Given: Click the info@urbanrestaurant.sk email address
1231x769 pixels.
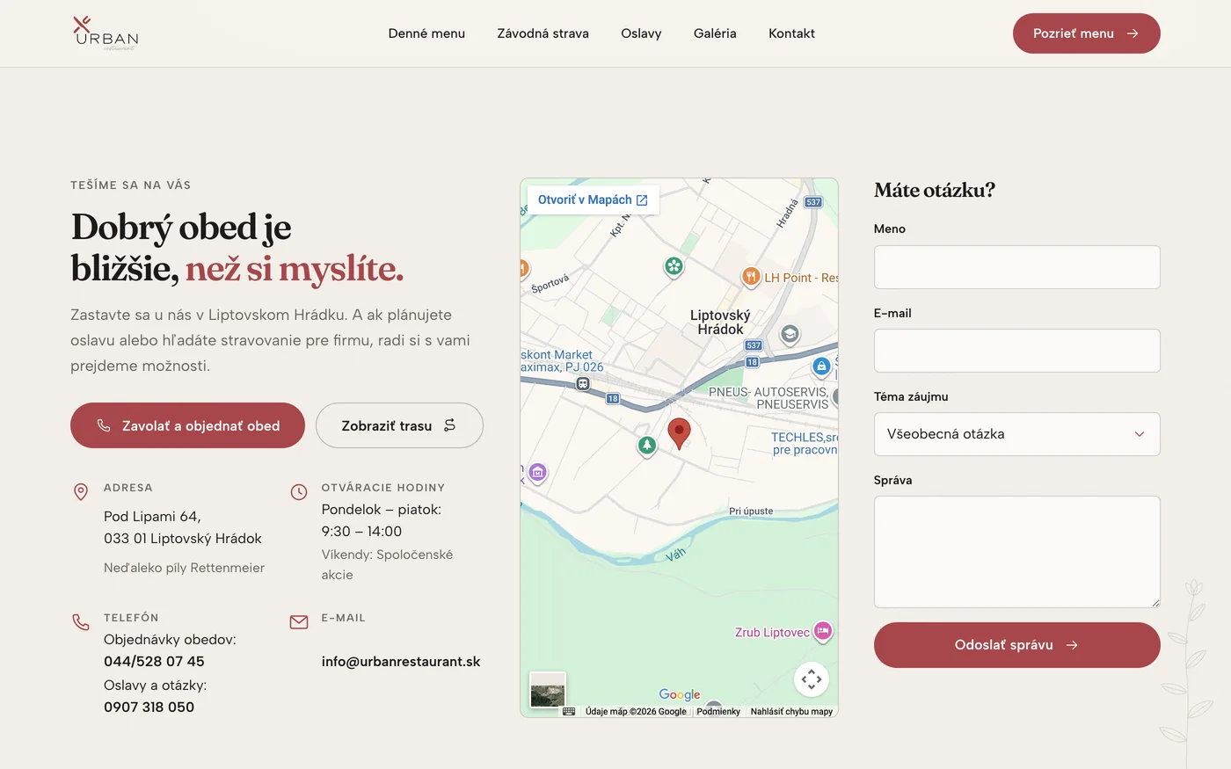Looking at the screenshot, I should 401,661.
